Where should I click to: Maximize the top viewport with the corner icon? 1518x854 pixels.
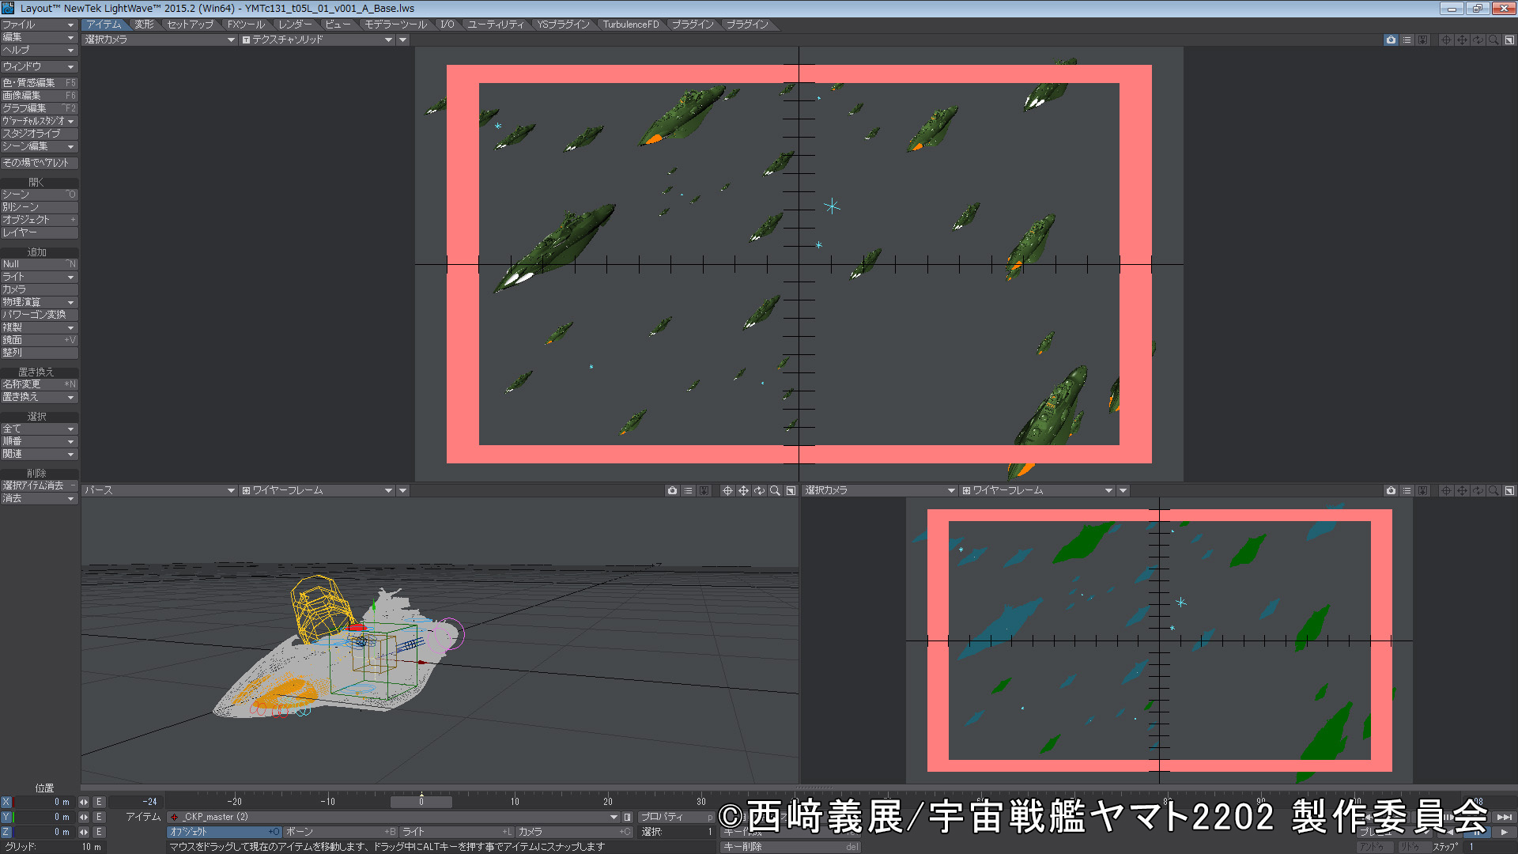click(1509, 40)
